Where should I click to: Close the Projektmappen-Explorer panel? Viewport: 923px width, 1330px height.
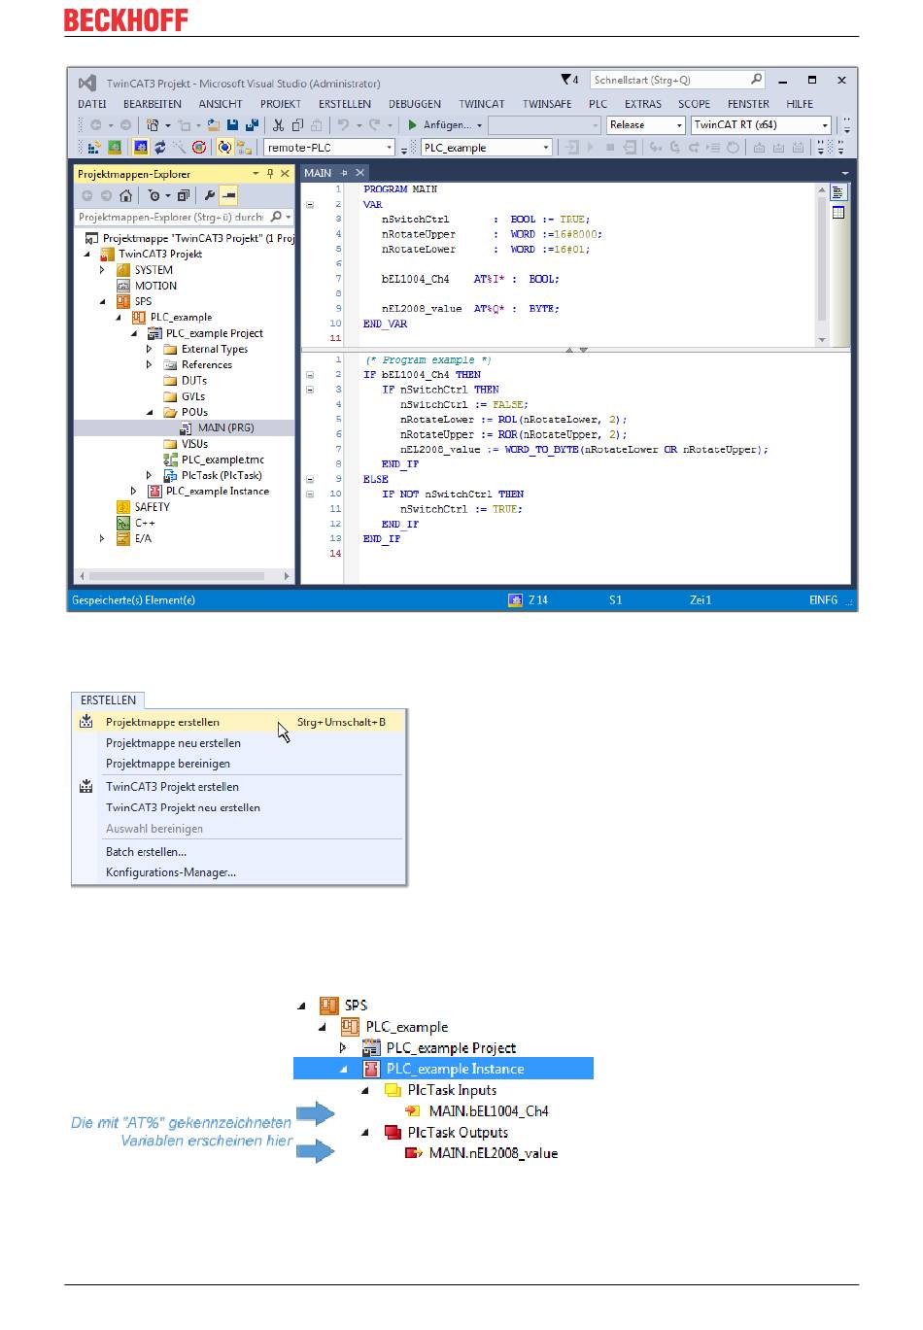coord(285,174)
